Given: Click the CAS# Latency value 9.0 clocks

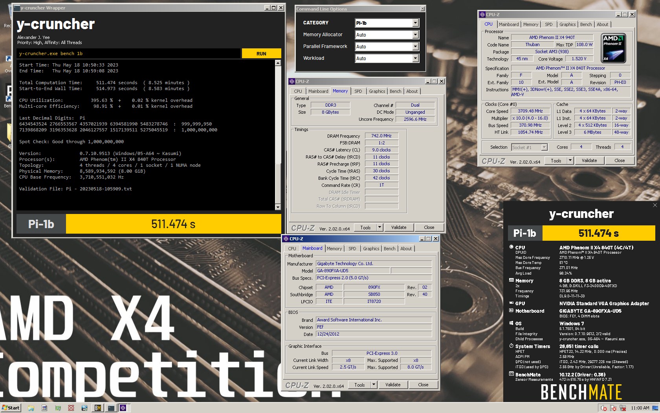Looking at the screenshot, I should tap(381, 150).
